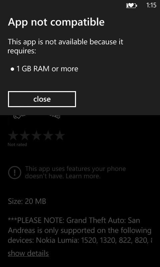Tap the '1 GB RAM or more' requirement
This screenshot has height=267, width=160.
[x=47, y=69]
